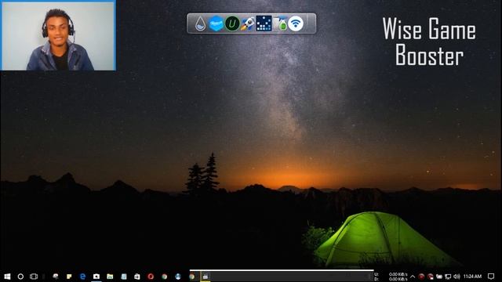
Task: Open Microsoft Store from the taskbar
Action: point(137,277)
